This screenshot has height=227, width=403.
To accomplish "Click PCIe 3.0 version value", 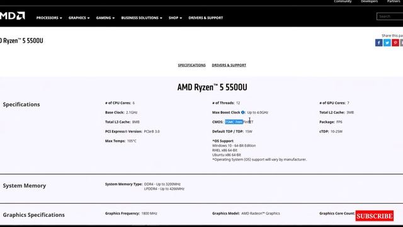I will click(152, 132).
